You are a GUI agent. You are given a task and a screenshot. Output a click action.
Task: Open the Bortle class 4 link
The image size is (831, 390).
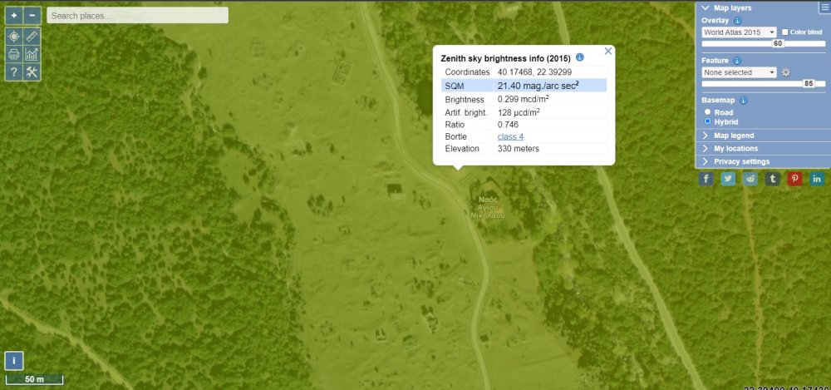point(510,136)
